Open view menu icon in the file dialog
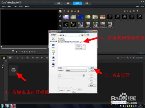The height and width of the screenshot is (108, 145). pyautogui.click(x=88, y=35)
